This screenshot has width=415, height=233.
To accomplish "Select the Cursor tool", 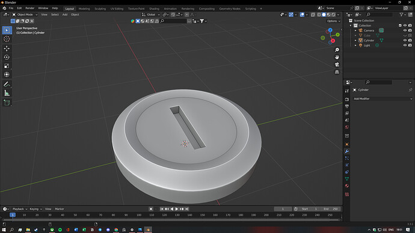I will click(7, 39).
